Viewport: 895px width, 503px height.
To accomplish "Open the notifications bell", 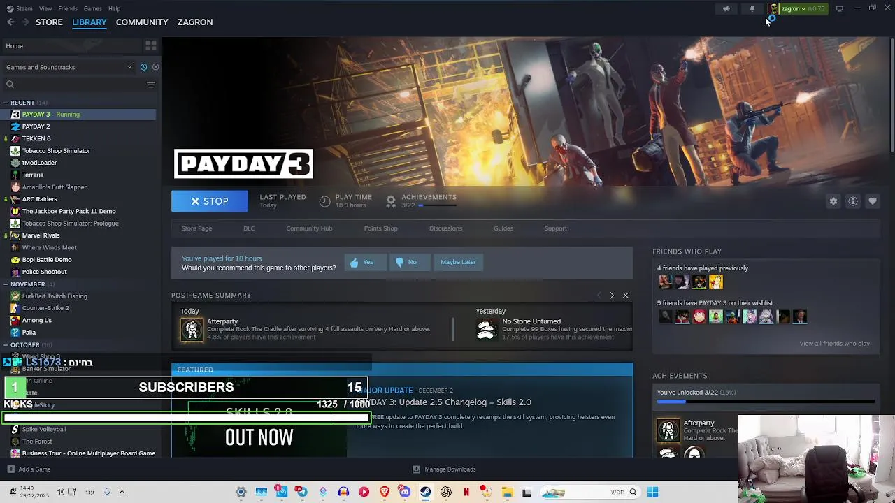I will coord(752,9).
